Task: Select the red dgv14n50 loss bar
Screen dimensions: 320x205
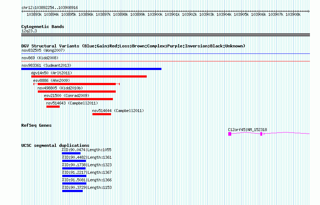Action: click(x=89, y=76)
